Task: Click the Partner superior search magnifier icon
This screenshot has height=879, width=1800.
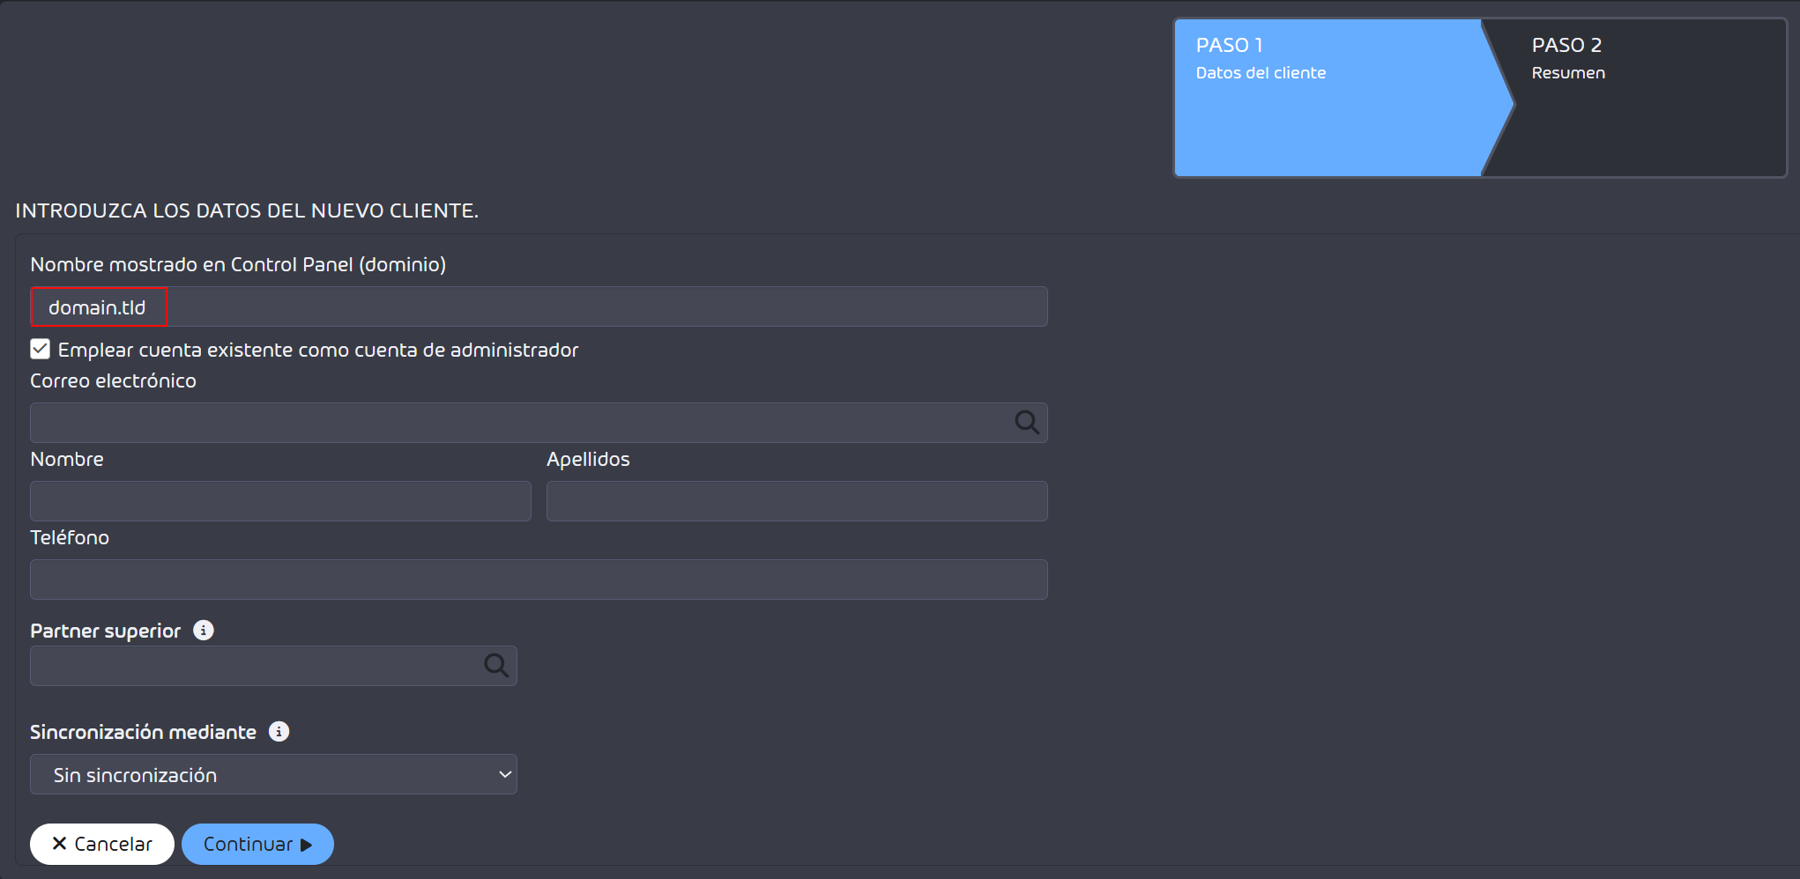Action: click(496, 666)
